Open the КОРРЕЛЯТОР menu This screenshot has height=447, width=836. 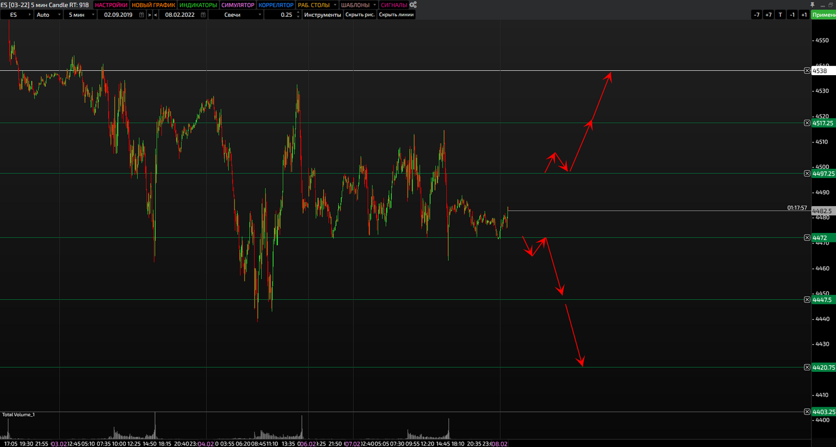[276, 5]
